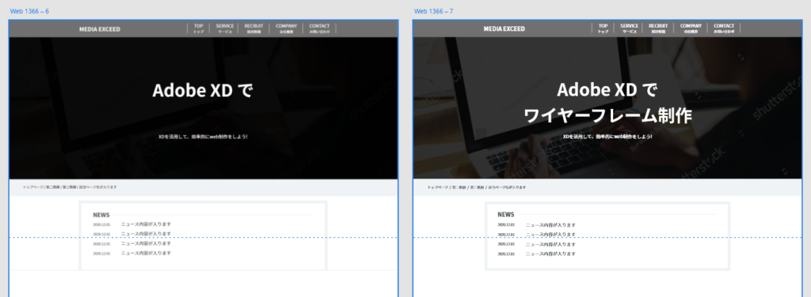The image size is (811, 297).
Task: Select TOP nav item in artboard 7
Action: (603, 28)
